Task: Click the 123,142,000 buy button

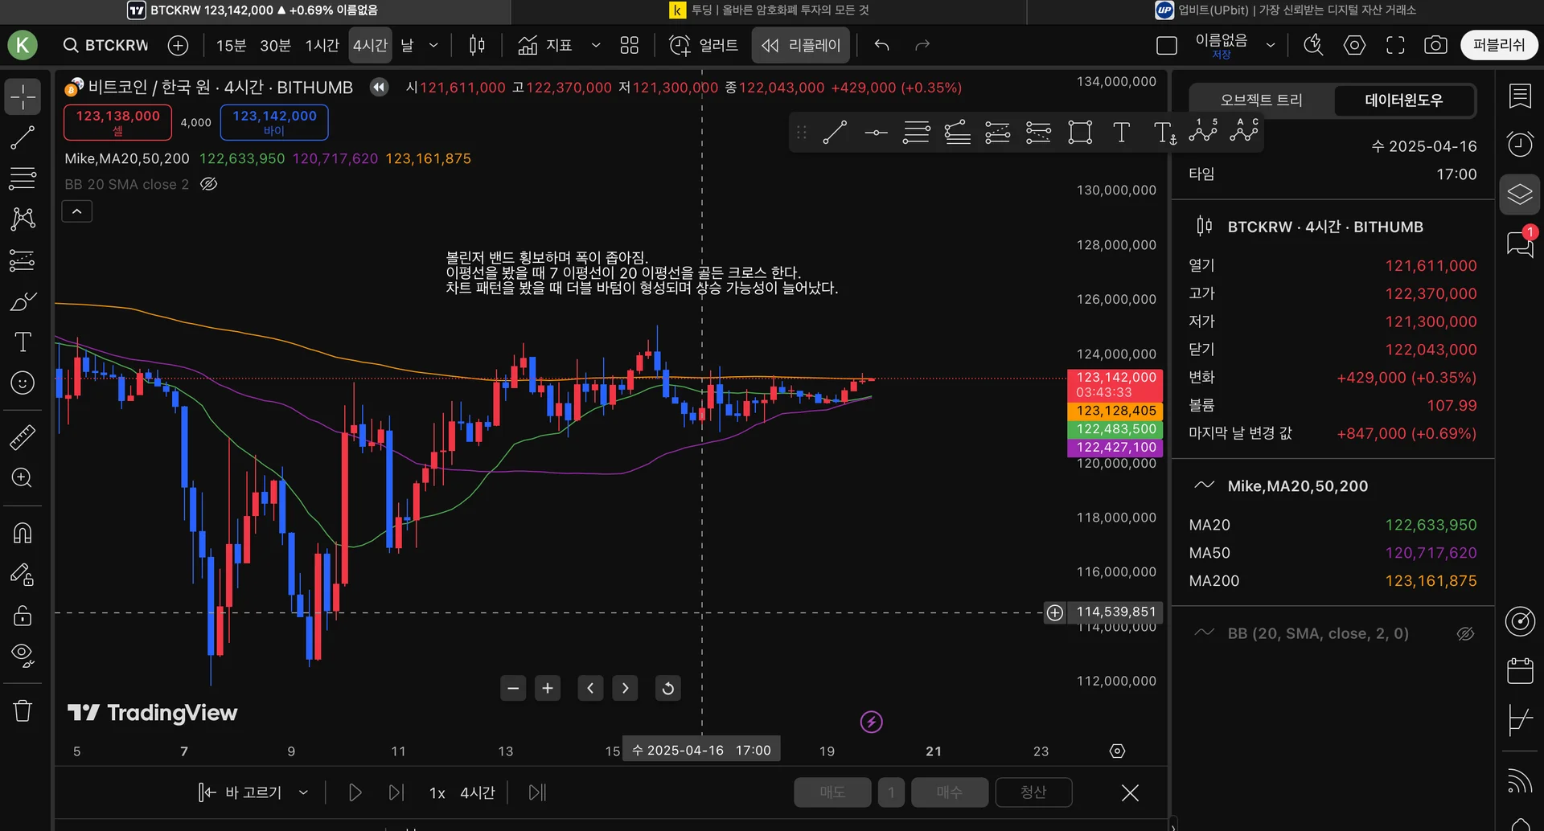Action: point(274,122)
